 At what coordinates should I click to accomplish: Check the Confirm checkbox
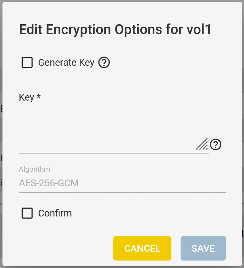(x=27, y=213)
